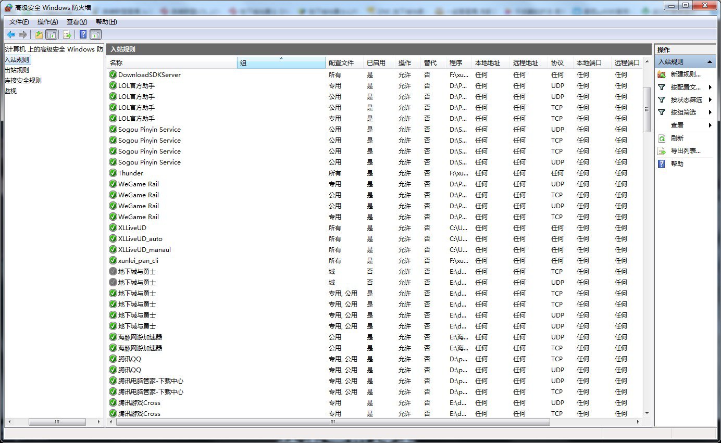The width and height of the screenshot is (721, 443).
Task: Click the 程序 column header
Action: (x=459, y=63)
